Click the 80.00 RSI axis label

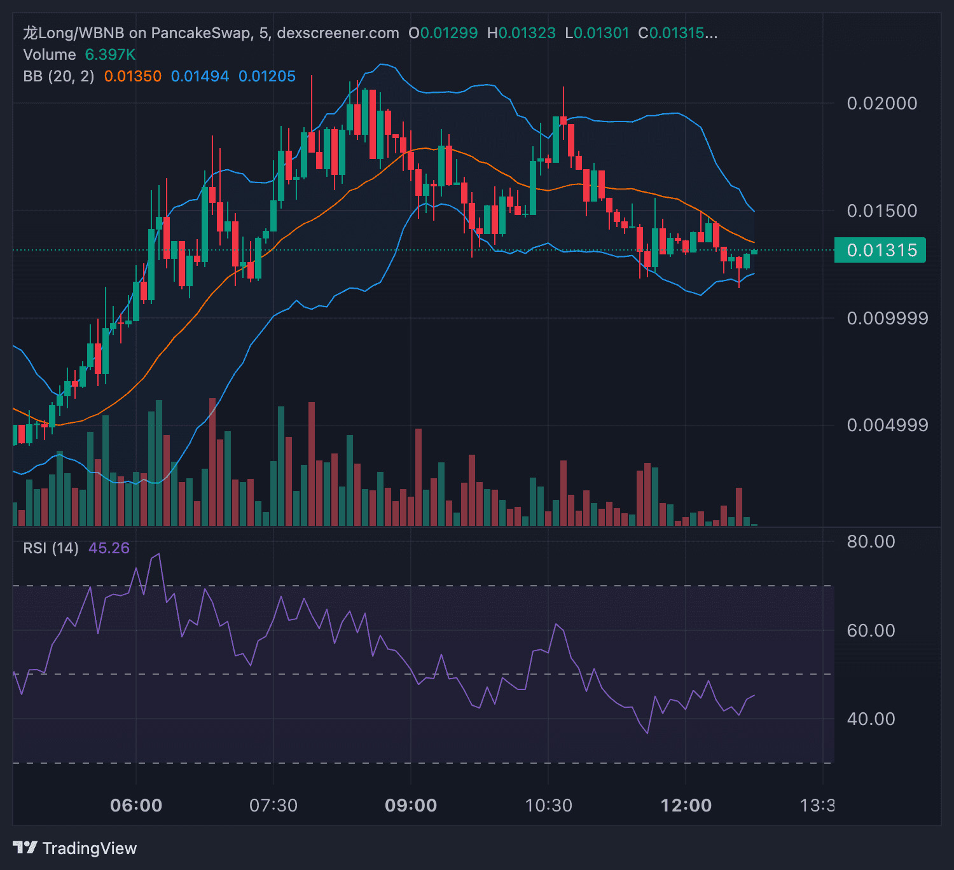[x=871, y=542]
